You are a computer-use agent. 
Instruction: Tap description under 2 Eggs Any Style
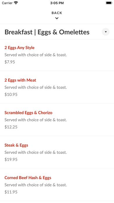[x=36, y=55]
